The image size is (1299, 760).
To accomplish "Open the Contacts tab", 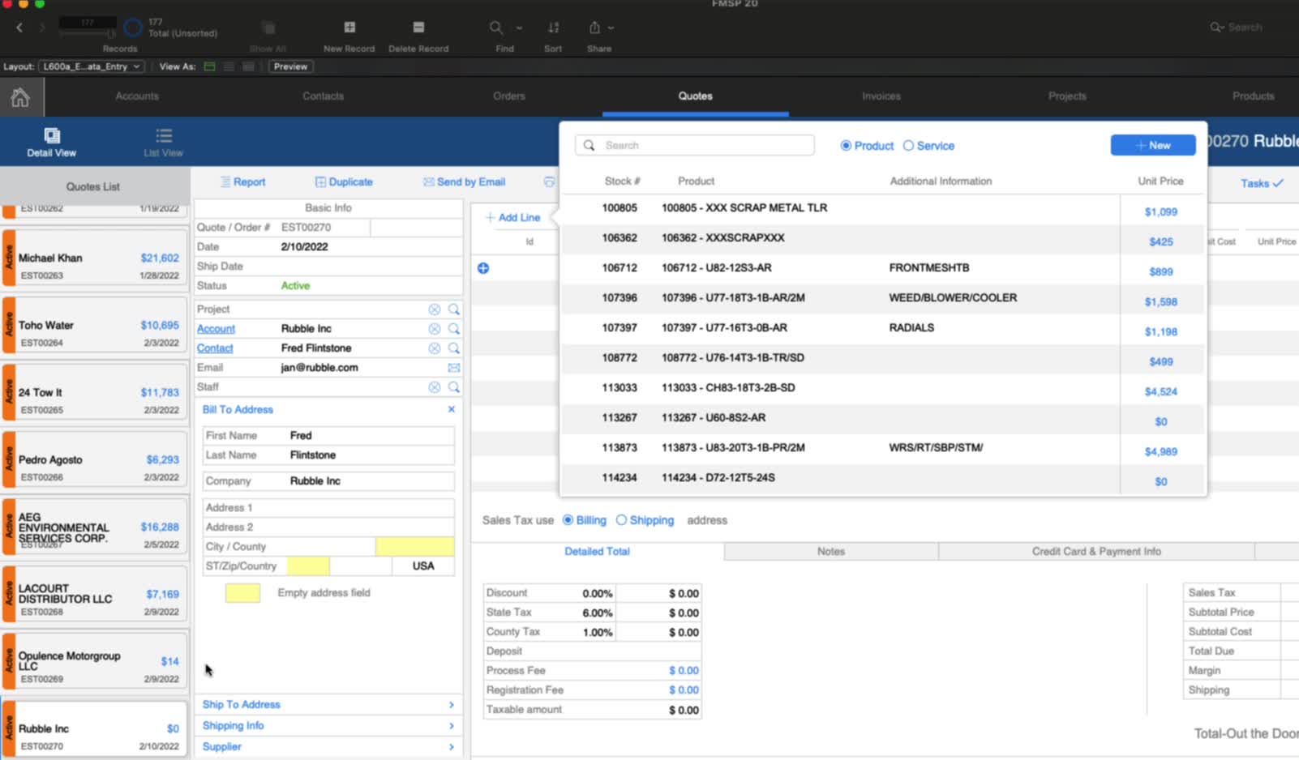I will [x=324, y=96].
